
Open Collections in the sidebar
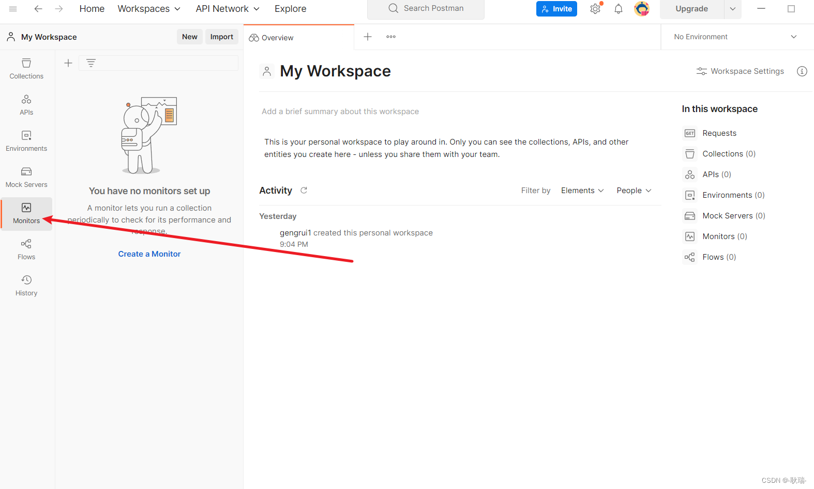[26, 69]
